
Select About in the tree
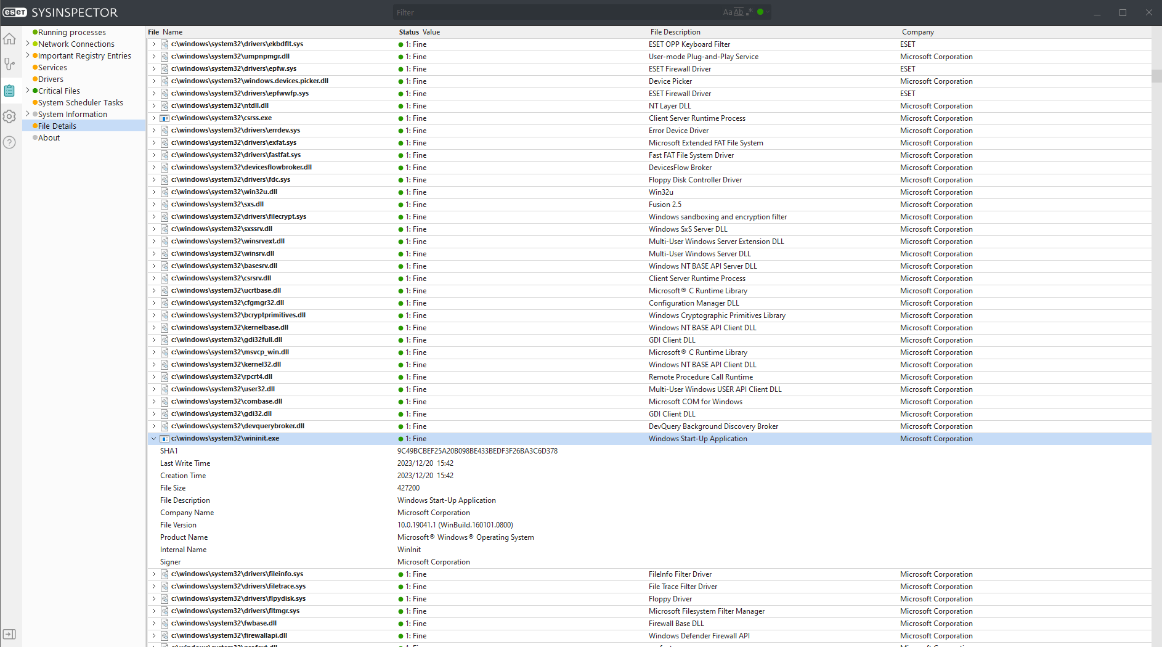point(49,137)
